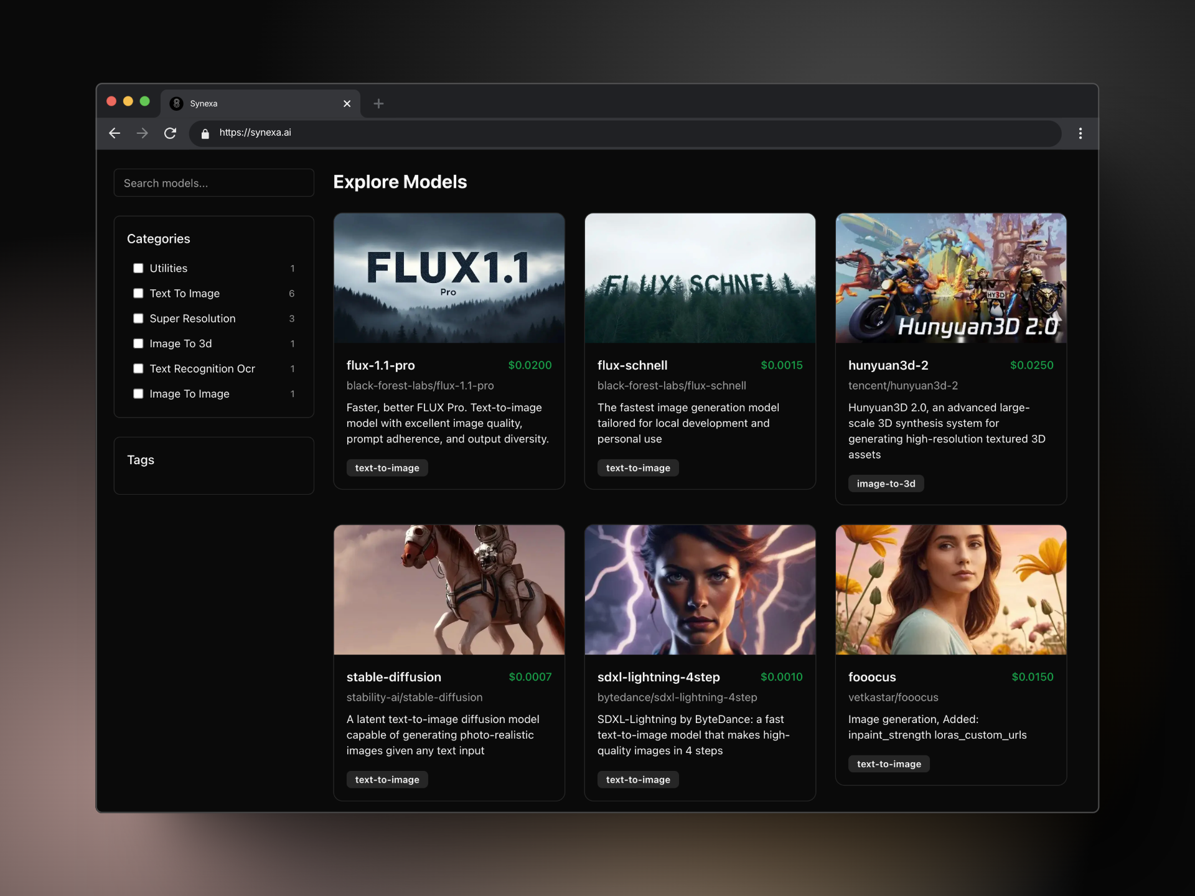Click the Synexa tab favicon
Viewport: 1195px width, 896px height.
click(177, 104)
